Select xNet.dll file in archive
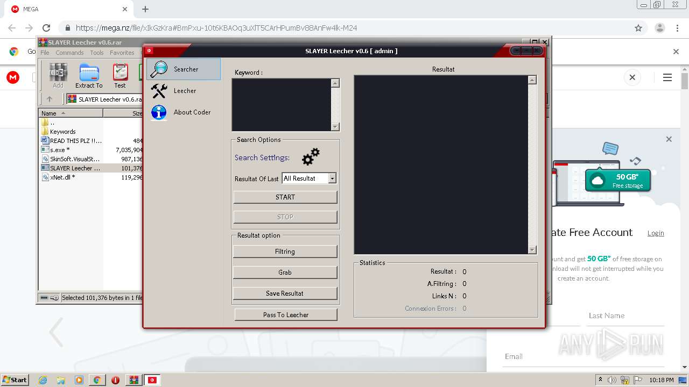The width and height of the screenshot is (689, 387). (62, 177)
